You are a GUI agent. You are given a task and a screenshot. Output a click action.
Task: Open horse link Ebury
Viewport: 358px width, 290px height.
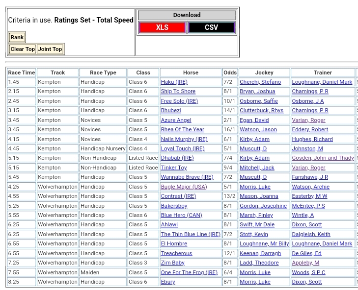coord(168,282)
